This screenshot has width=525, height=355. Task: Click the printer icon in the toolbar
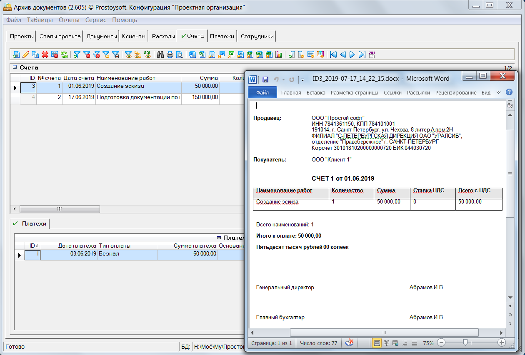(170, 55)
